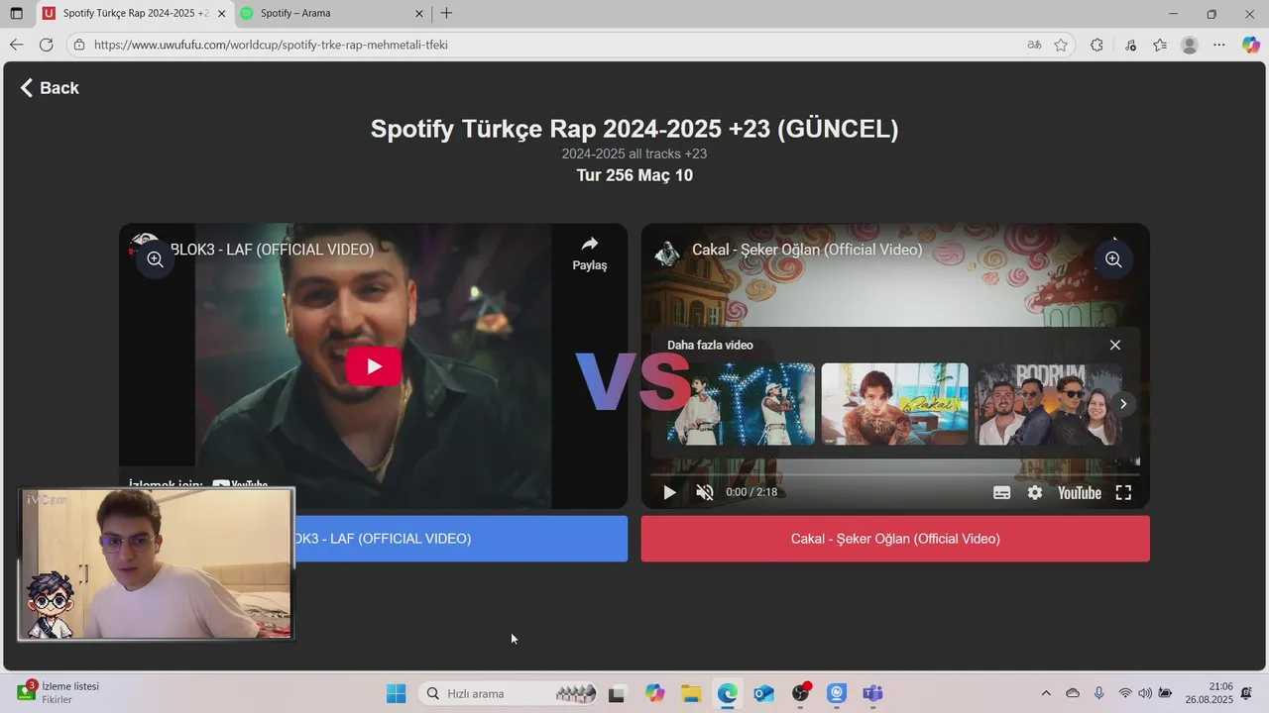This screenshot has width=1269, height=713.
Task: Navigate back in the browser
Action: click(16, 45)
